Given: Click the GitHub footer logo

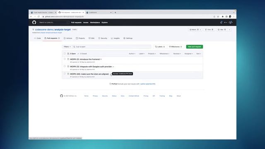Looking at the screenshot, I should 62,96.
